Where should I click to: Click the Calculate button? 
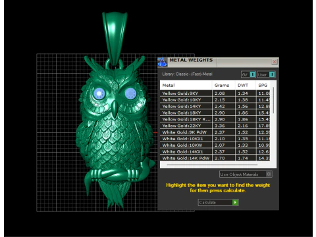point(218,202)
